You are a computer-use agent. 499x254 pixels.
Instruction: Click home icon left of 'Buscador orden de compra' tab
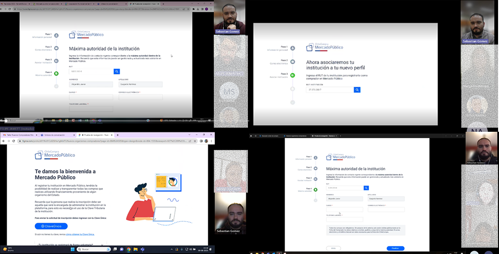tap(251, 136)
